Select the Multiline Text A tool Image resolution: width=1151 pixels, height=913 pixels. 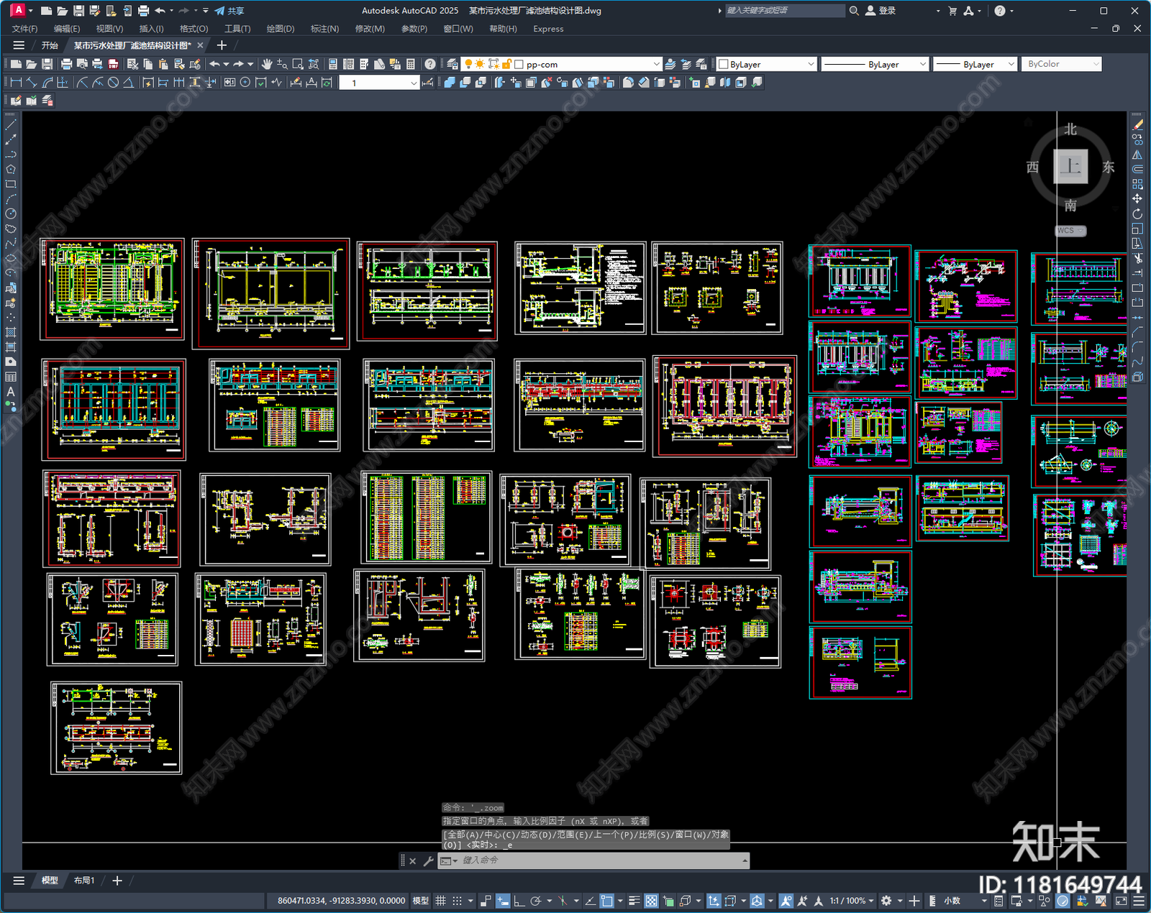tap(10, 392)
